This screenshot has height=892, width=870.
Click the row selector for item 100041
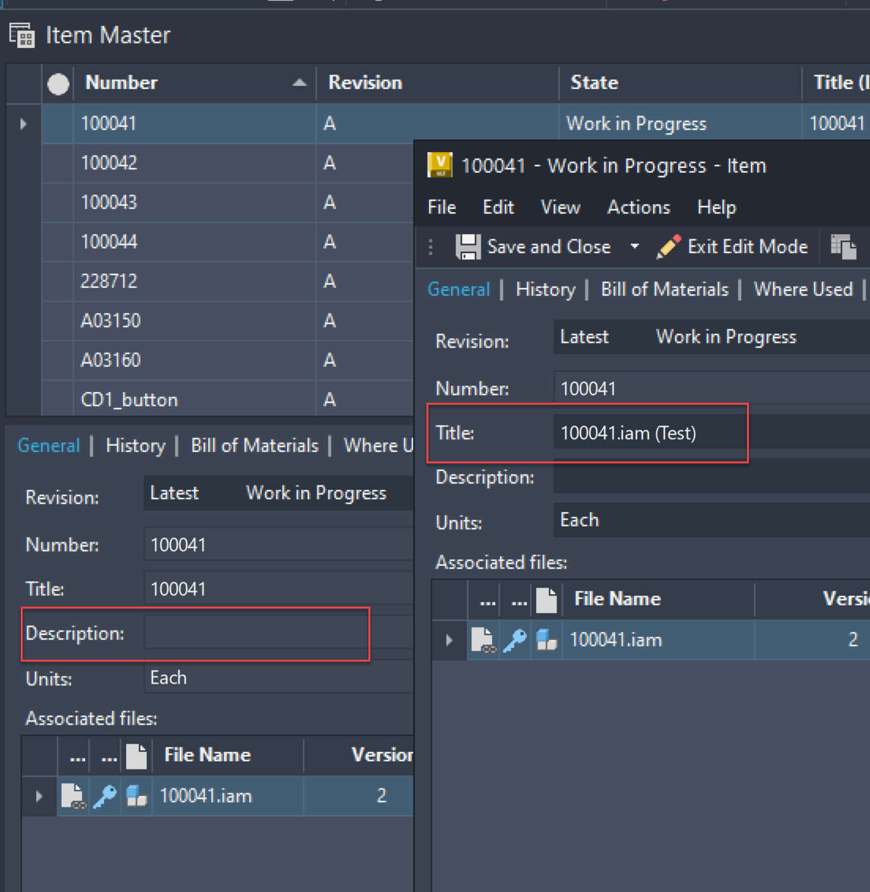pos(23,124)
